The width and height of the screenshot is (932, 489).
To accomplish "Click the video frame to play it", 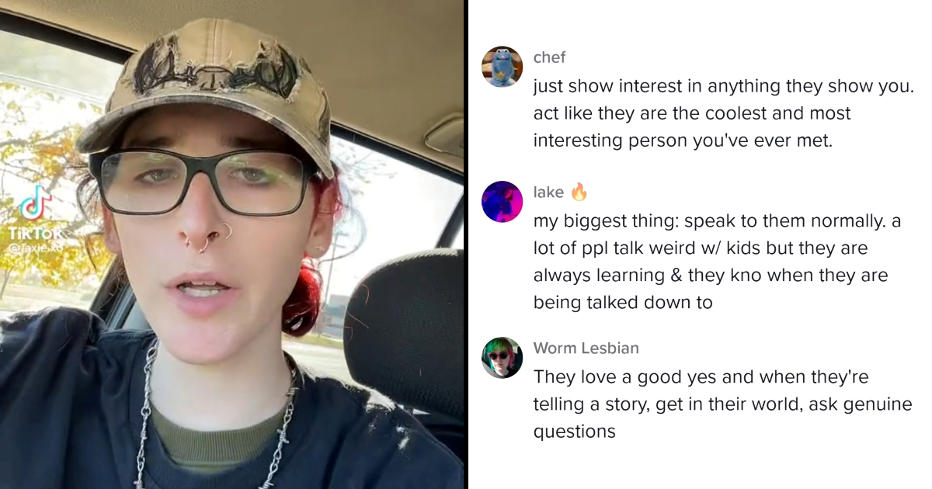I will (x=232, y=244).
